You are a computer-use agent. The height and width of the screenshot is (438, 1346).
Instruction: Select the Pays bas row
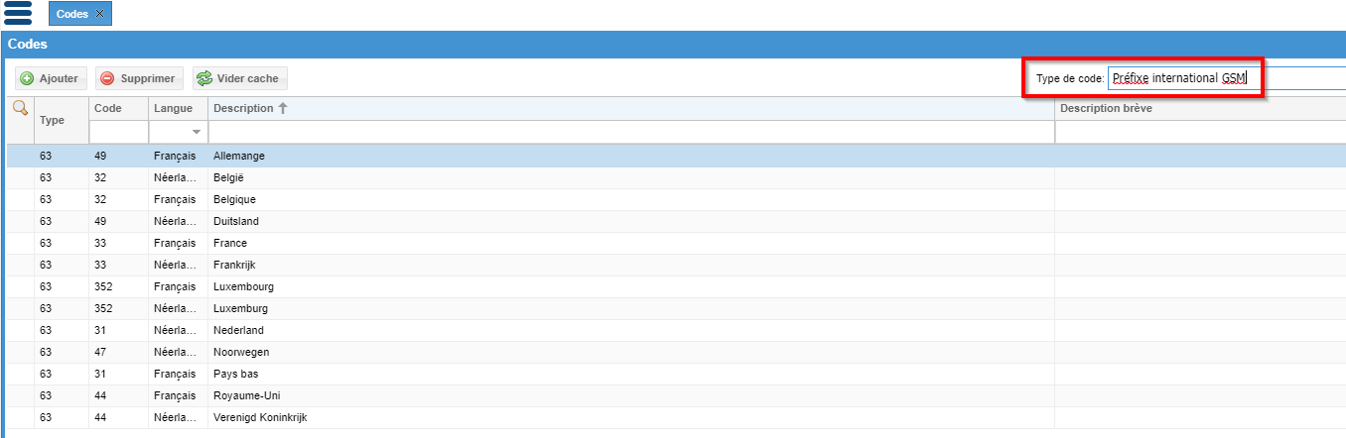pos(676,374)
